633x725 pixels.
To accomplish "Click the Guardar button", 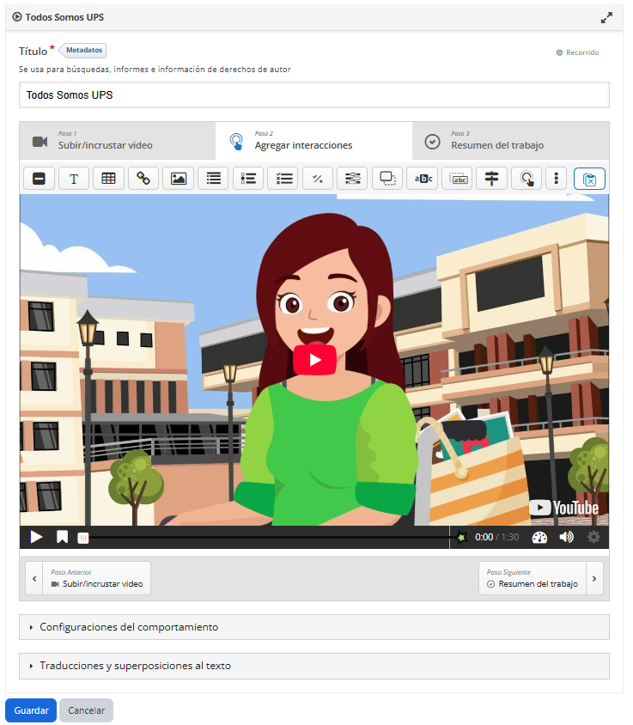I will [x=31, y=710].
